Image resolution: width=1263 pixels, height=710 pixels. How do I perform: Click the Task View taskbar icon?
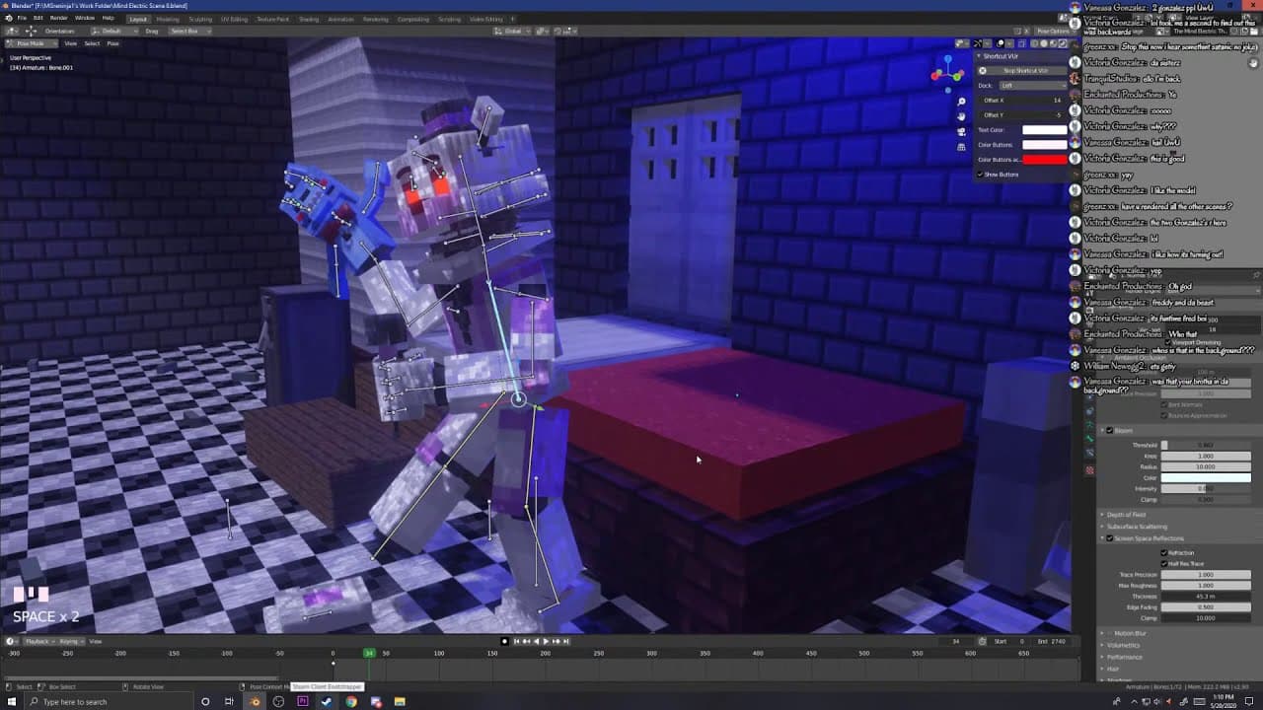click(x=229, y=702)
